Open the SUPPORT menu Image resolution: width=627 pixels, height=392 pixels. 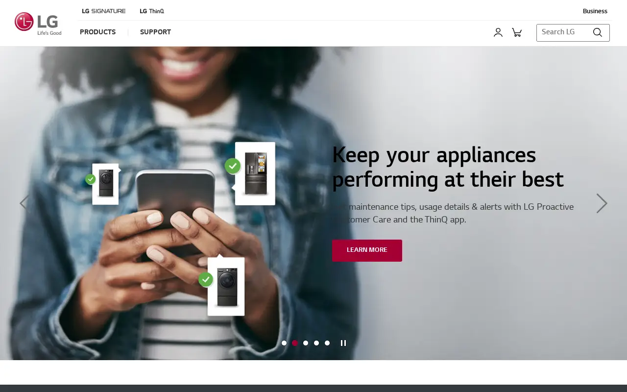(155, 32)
